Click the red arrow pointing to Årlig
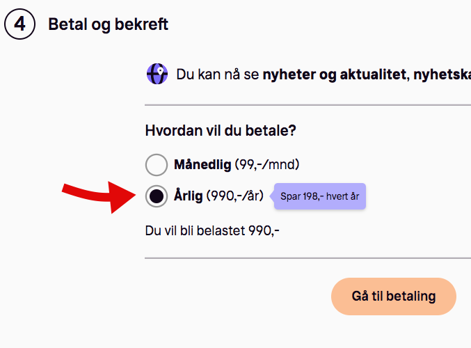Viewport: 471px width, 348px height. coord(99,196)
